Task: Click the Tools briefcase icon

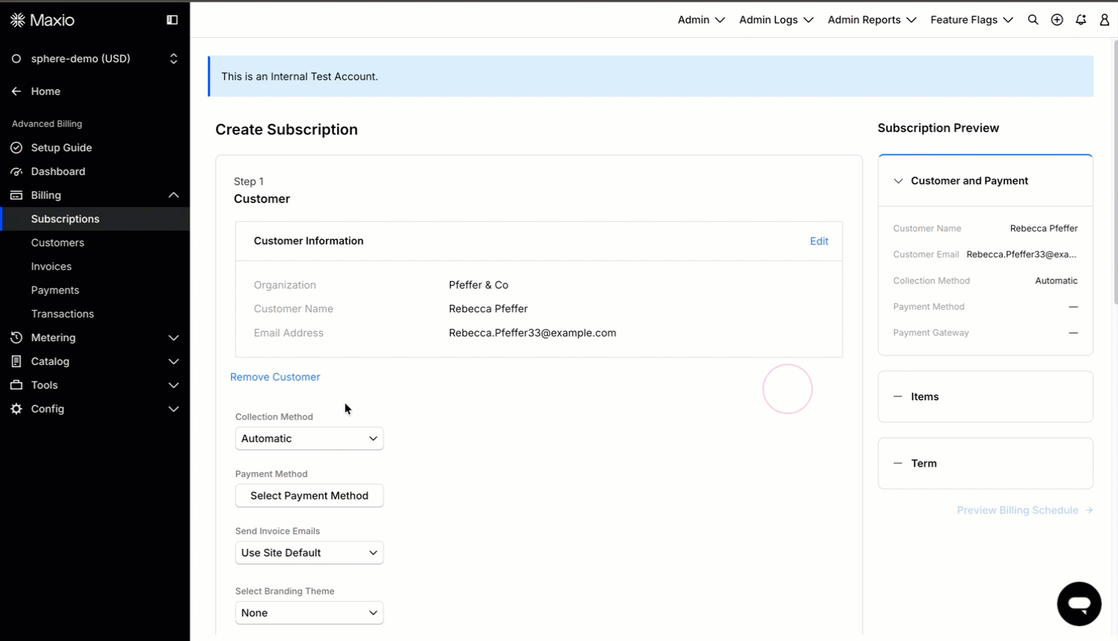Action: click(16, 385)
